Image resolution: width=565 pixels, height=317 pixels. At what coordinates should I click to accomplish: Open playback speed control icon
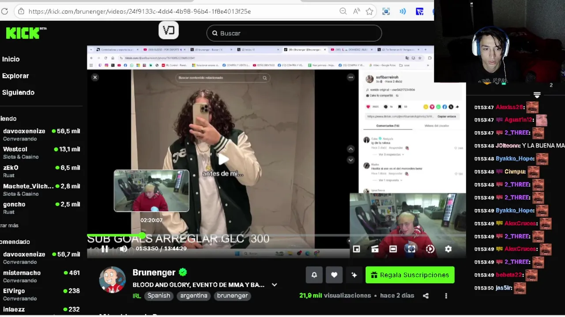[x=430, y=249]
